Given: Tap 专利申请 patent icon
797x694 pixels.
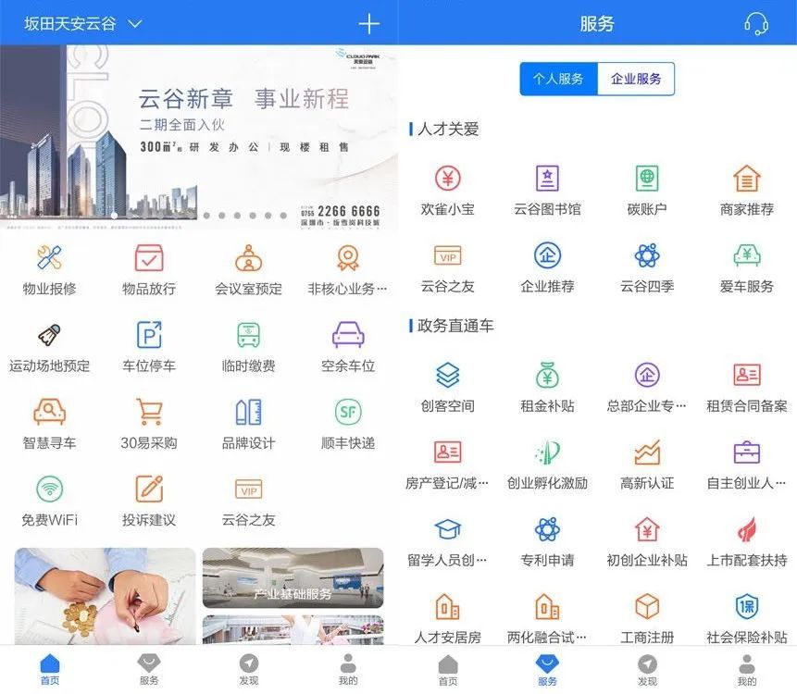Looking at the screenshot, I should [547, 529].
